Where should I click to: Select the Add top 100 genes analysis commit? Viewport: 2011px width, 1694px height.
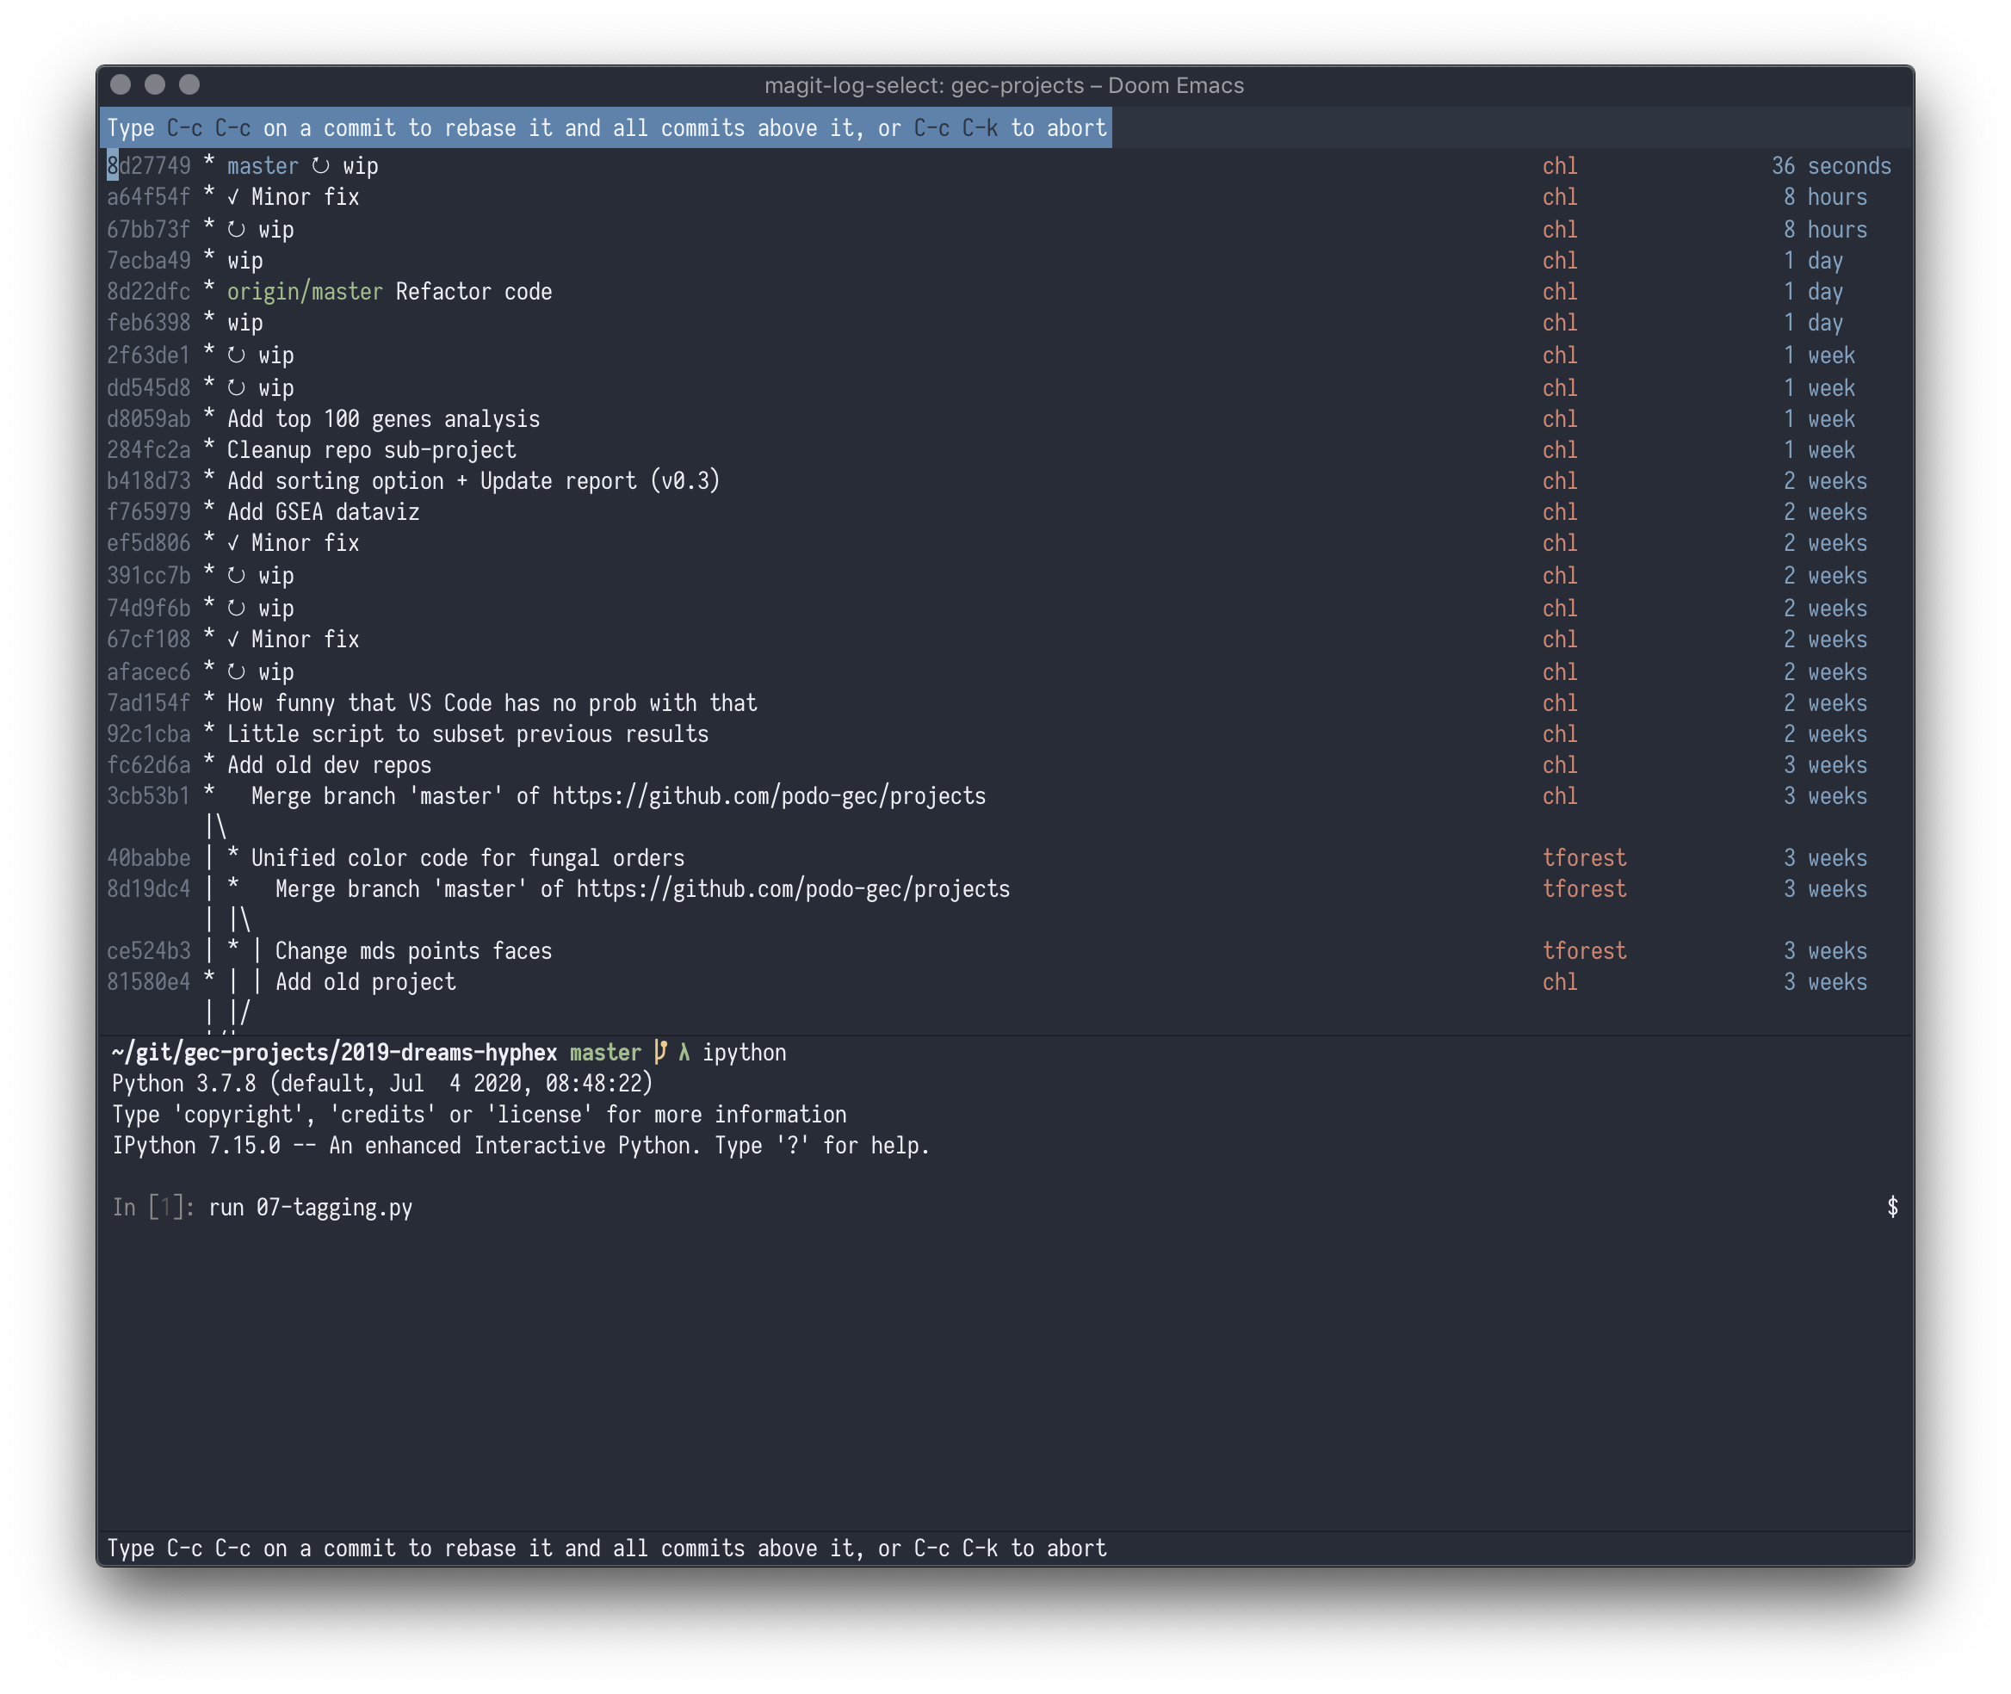point(383,420)
